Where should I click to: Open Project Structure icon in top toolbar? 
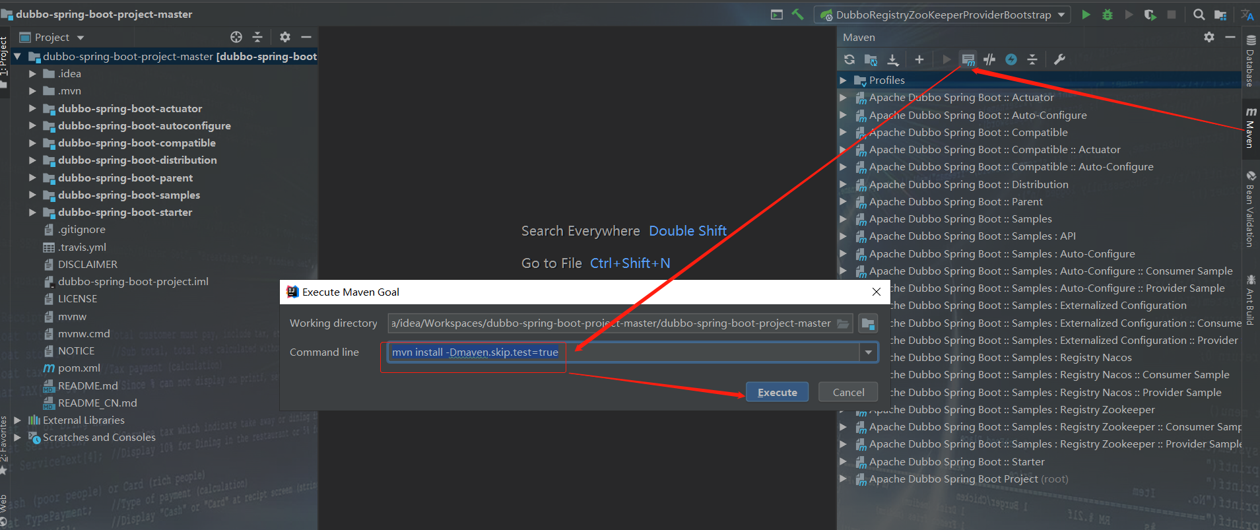pos(1220,15)
